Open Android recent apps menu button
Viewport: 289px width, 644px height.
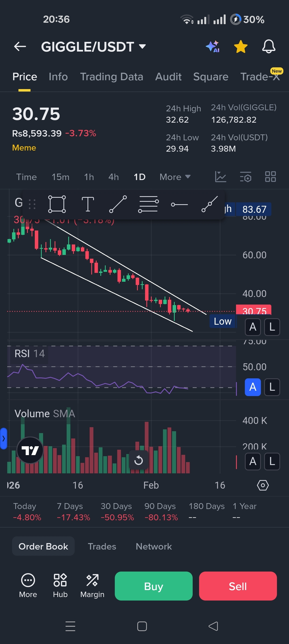[70, 626]
